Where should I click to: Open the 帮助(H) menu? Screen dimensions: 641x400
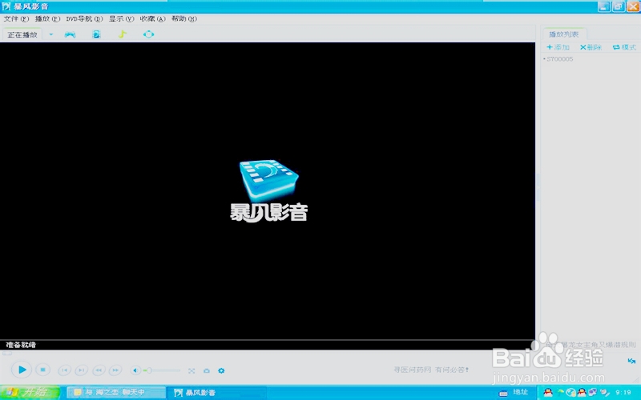coord(184,18)
